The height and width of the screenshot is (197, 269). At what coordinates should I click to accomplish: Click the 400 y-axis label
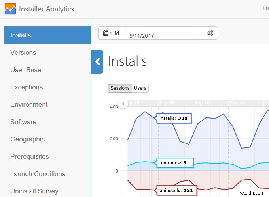(x=114, y=107)
